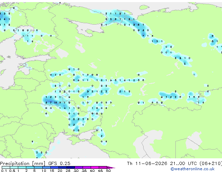Click the 10–15 mm legend color swatch

(46, 167)
